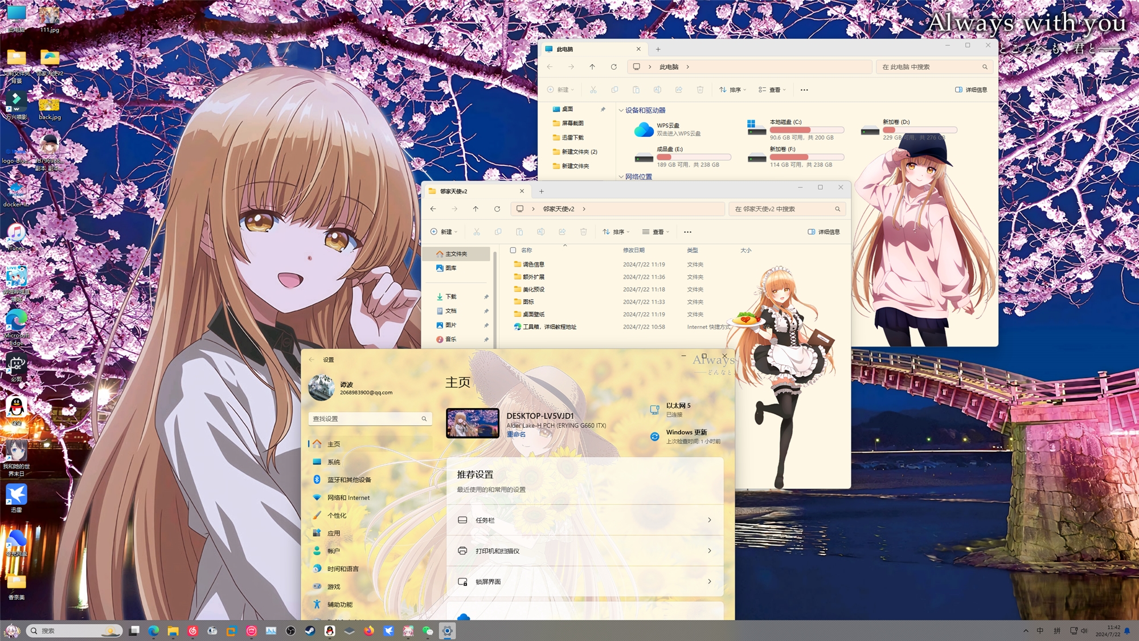This screenshot has height=641, width=1139.
Task: Select 个性化 in the Settings sidebar
Action: coord(337,516)
